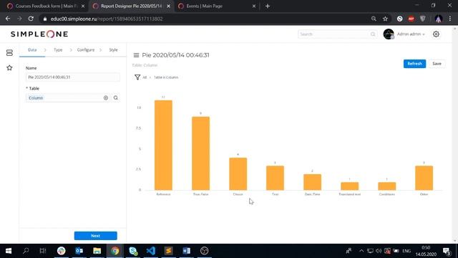This screenshot has height=258, width=458.
Task: Click the Choice bar in chart
Action: (238, 173)
